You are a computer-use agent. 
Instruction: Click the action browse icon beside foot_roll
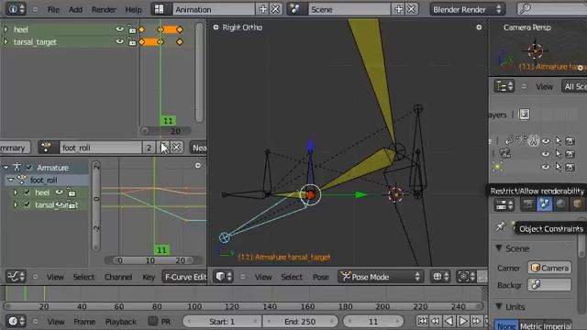coord(49,148)
